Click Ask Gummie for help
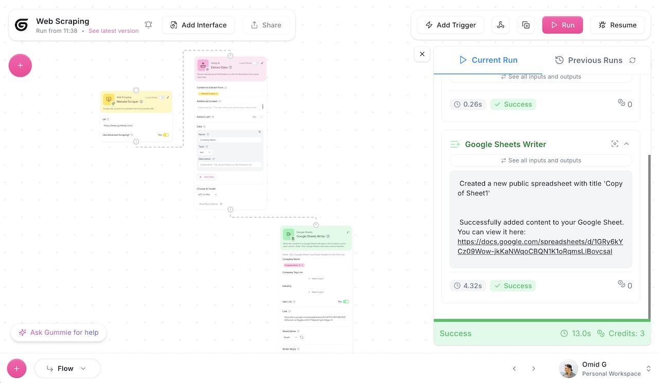The width and height of the screenshot is (659, 383). (x=59, y=333)
